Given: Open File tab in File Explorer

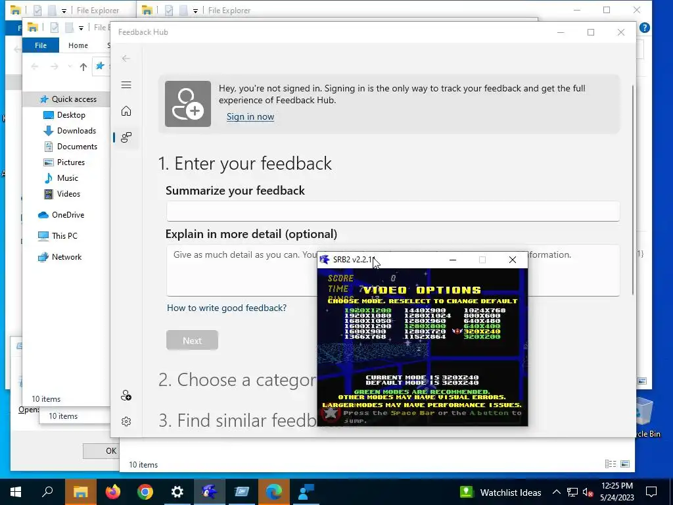Looking at the screenshot, I should point(41,45).
